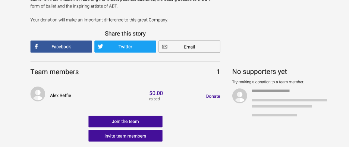Share the story on Facebook
349x147 pixels.
click(61, 47)
